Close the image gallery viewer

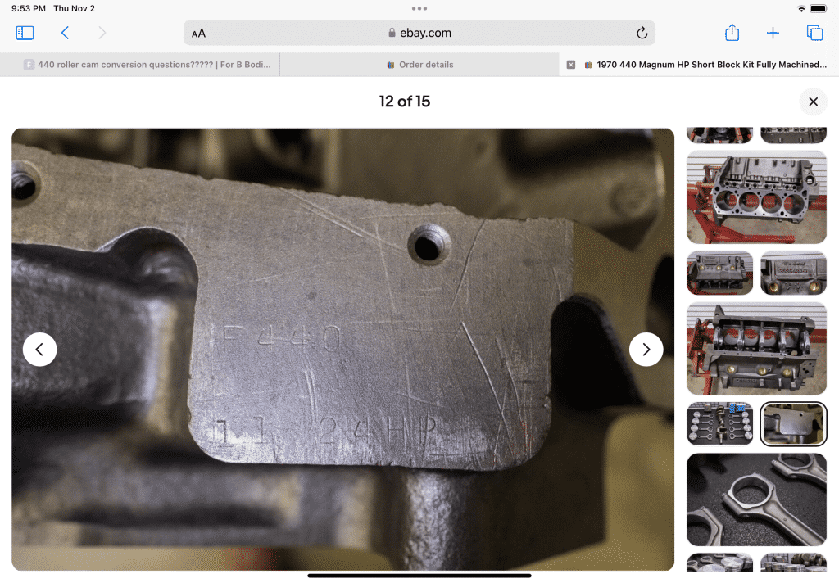pyautogui.click(x=813, y=102)
